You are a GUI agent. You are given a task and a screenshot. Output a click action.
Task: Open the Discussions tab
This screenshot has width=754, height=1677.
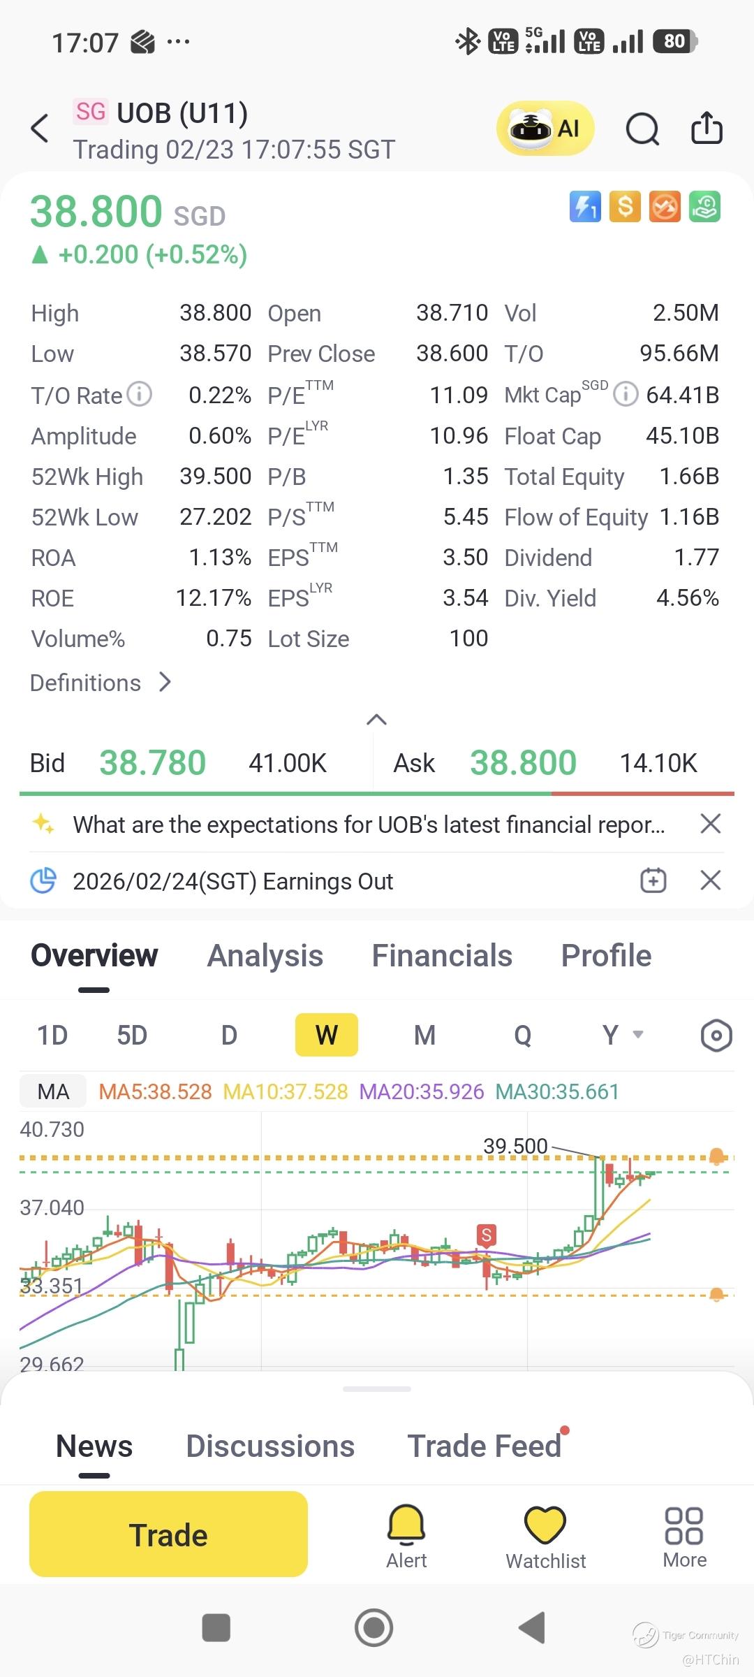(x=270, y=1446)
